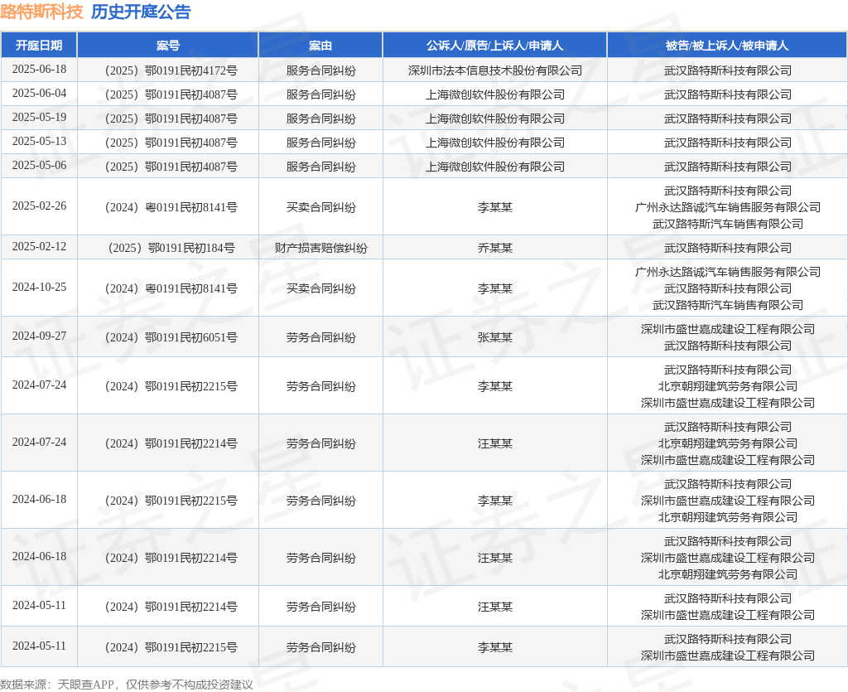
Task: Click the date 2025-05-06
Action: (40, 166)
